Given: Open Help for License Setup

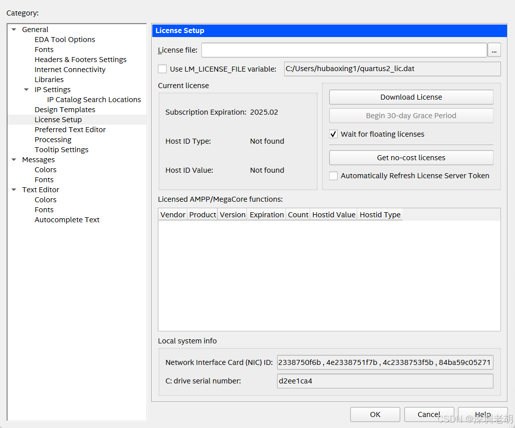Looking at the screenshot, I should (482, 414).
